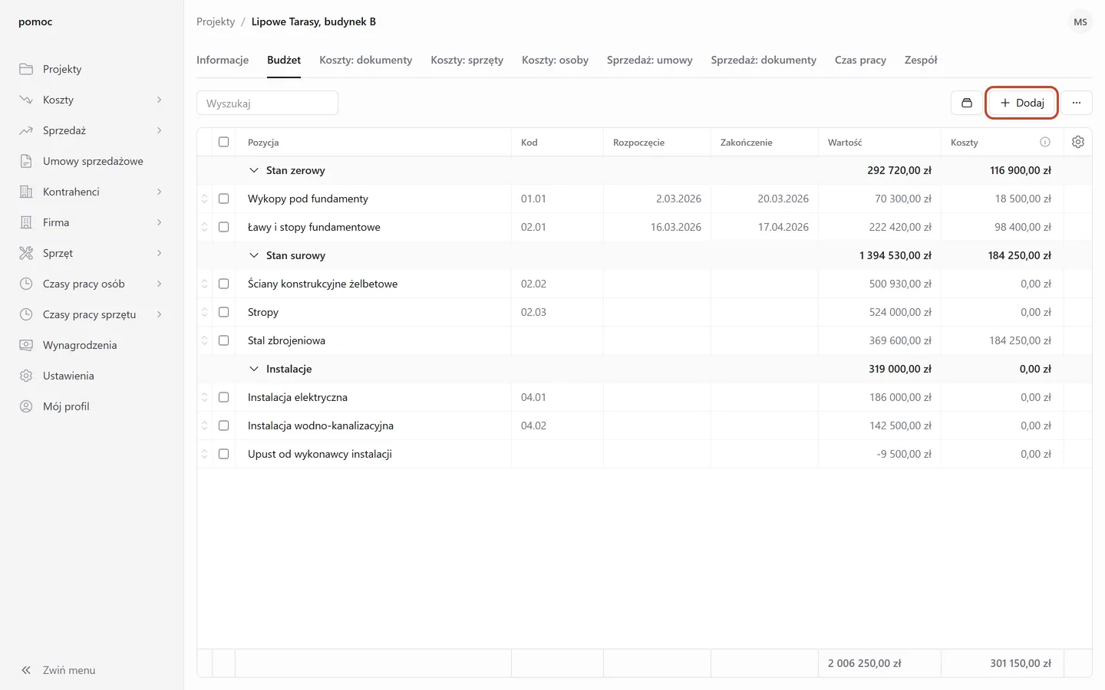
Task: Click the Czasy pracy sprzętu clock icon
Action: coord(26,314)
